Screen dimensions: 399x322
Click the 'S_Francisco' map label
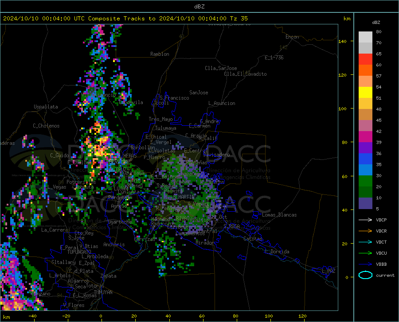[174, 98]
